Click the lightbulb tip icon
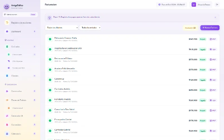 50,18
